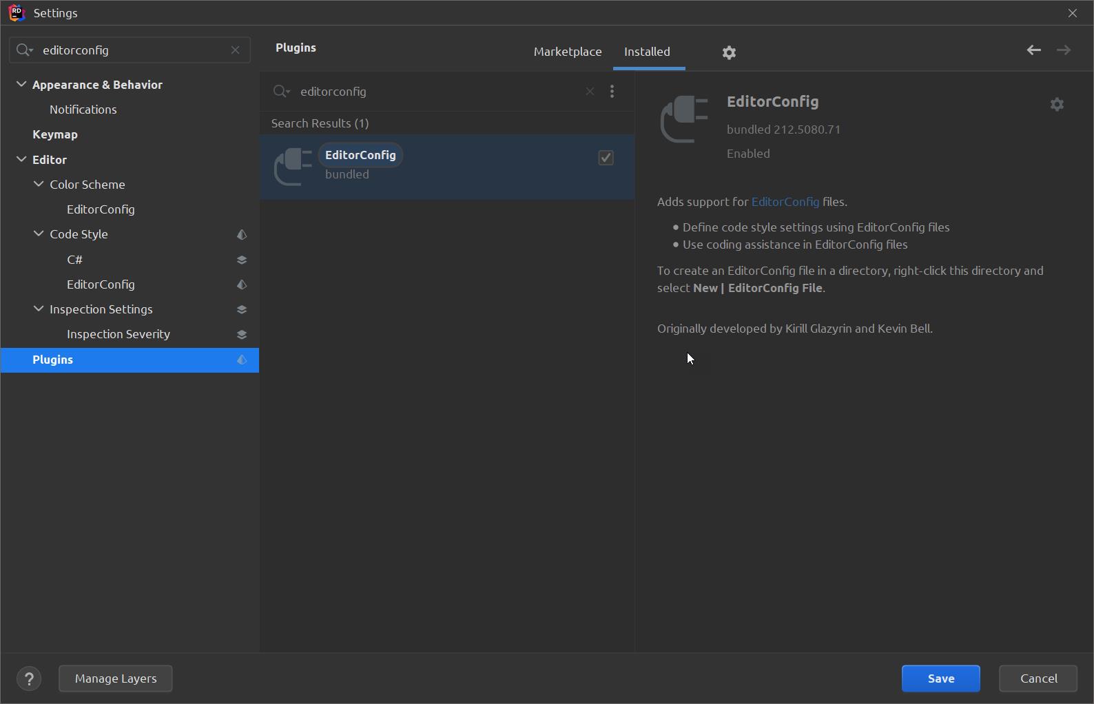Close the Settings dialog window
The width and height of the screenshot is (1094, 704).
click(1073, 13)
